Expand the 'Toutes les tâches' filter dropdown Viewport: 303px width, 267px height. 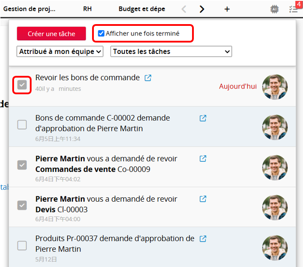click(x=171, y=52)
